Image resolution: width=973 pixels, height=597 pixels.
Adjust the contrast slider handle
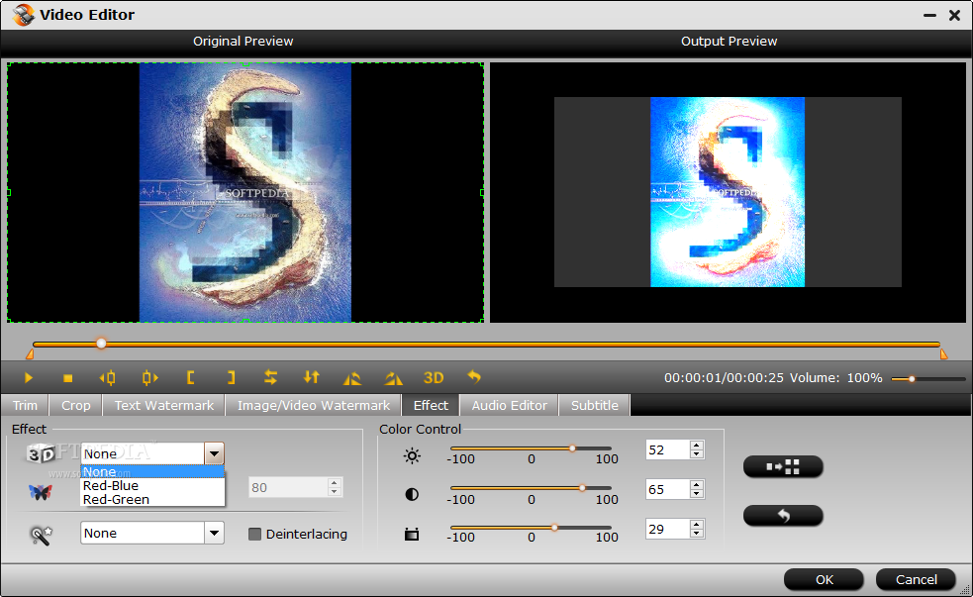tap(582, 488)
